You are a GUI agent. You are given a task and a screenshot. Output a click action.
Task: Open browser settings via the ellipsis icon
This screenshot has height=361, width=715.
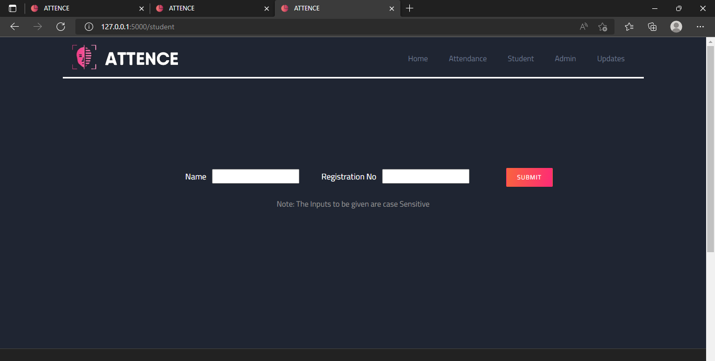pos(700,27)
